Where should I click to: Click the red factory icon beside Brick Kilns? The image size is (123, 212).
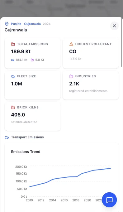click(13, 107)
